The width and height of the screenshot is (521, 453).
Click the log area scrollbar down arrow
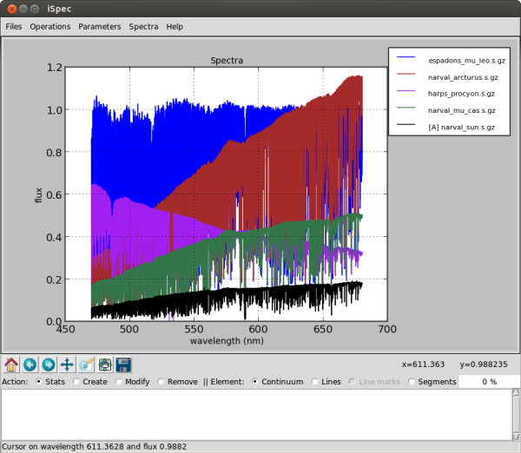click(x=516, y=437)
